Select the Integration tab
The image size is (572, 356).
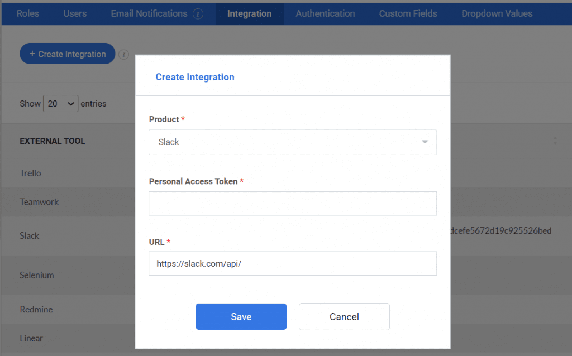[250, 14]
